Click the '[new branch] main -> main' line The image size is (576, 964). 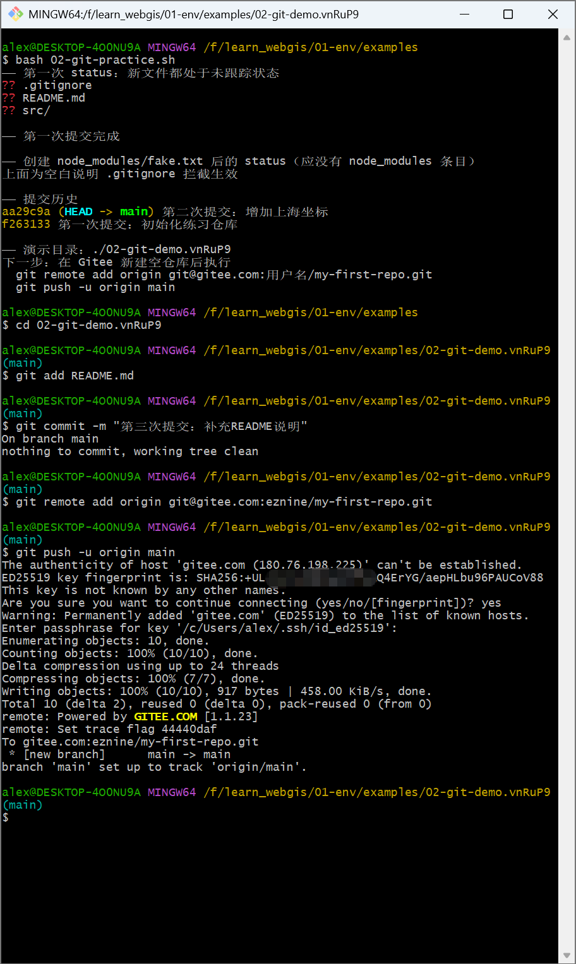click(x=120, y=754)
